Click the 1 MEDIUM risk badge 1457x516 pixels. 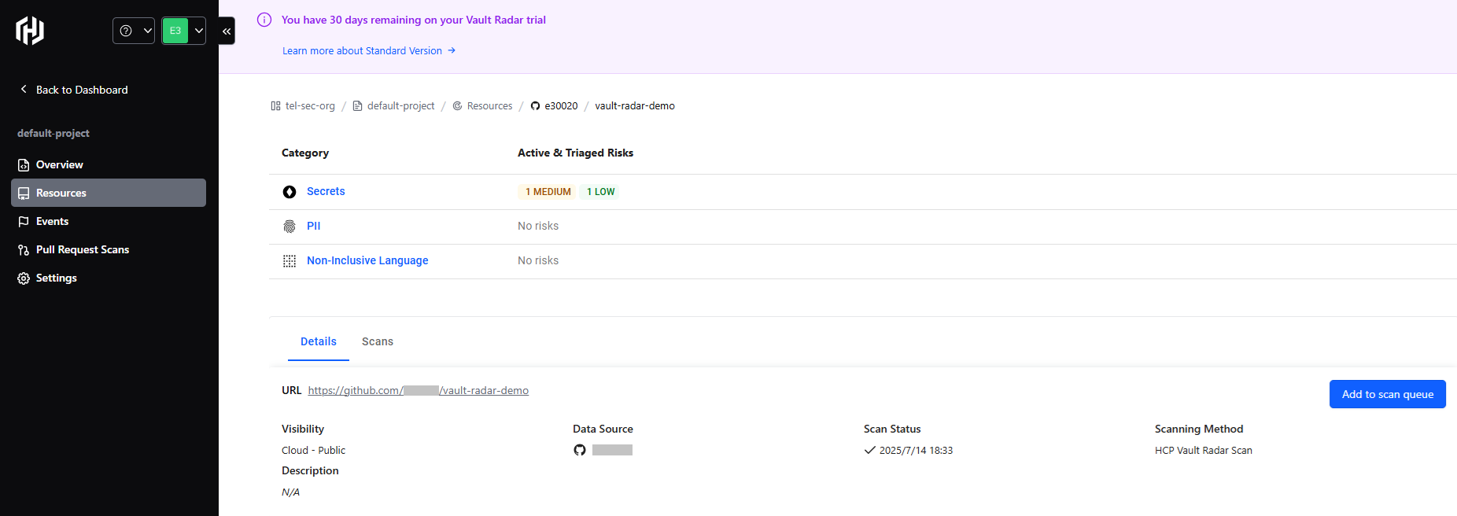(548, 192)
